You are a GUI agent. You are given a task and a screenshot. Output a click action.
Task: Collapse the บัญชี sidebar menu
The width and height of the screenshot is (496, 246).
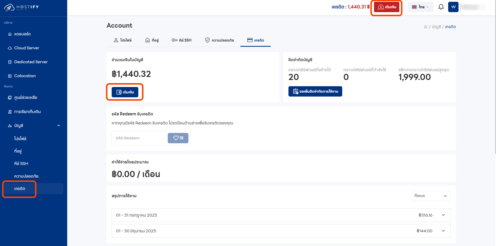click(x=59, y=126)
